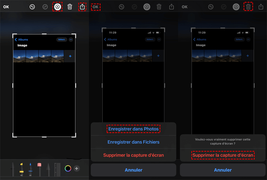The width and height of the screenshot is (267, 180).
Task: Pick the ruler tool in markup toolbar
Action: click(57, 169)
